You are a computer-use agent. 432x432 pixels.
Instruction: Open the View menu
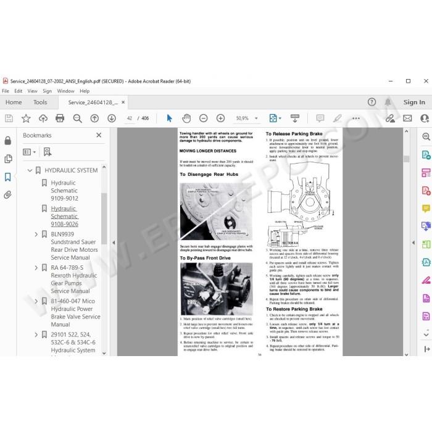32,91
